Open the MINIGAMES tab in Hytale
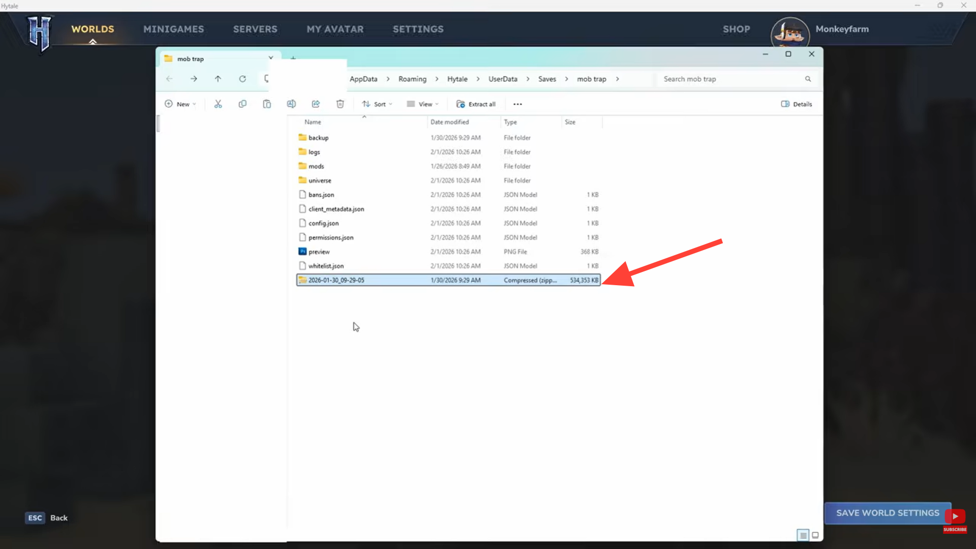Screen dimensions: 976x549 pos(173,29)
